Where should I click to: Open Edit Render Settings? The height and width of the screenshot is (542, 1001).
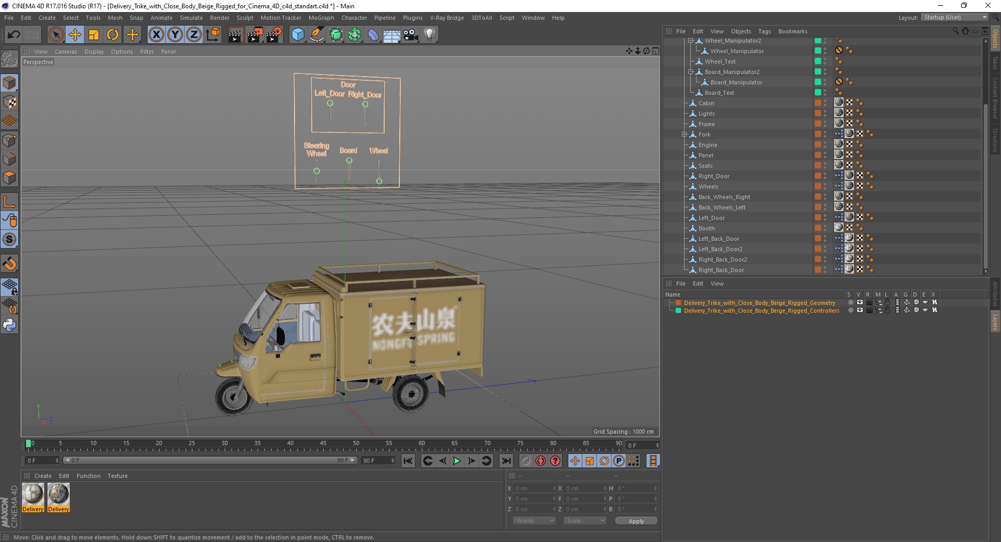(274, 35)
